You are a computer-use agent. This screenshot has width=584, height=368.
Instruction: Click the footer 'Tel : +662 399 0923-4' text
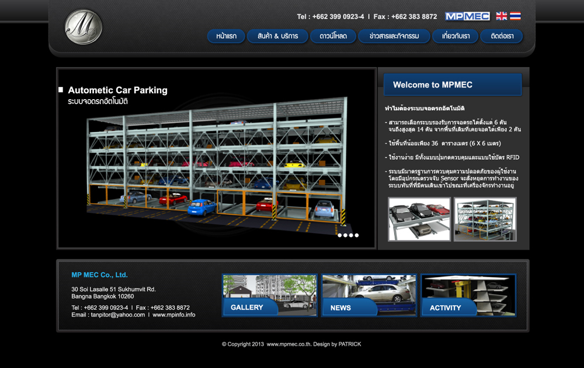(x=100, y=308)
